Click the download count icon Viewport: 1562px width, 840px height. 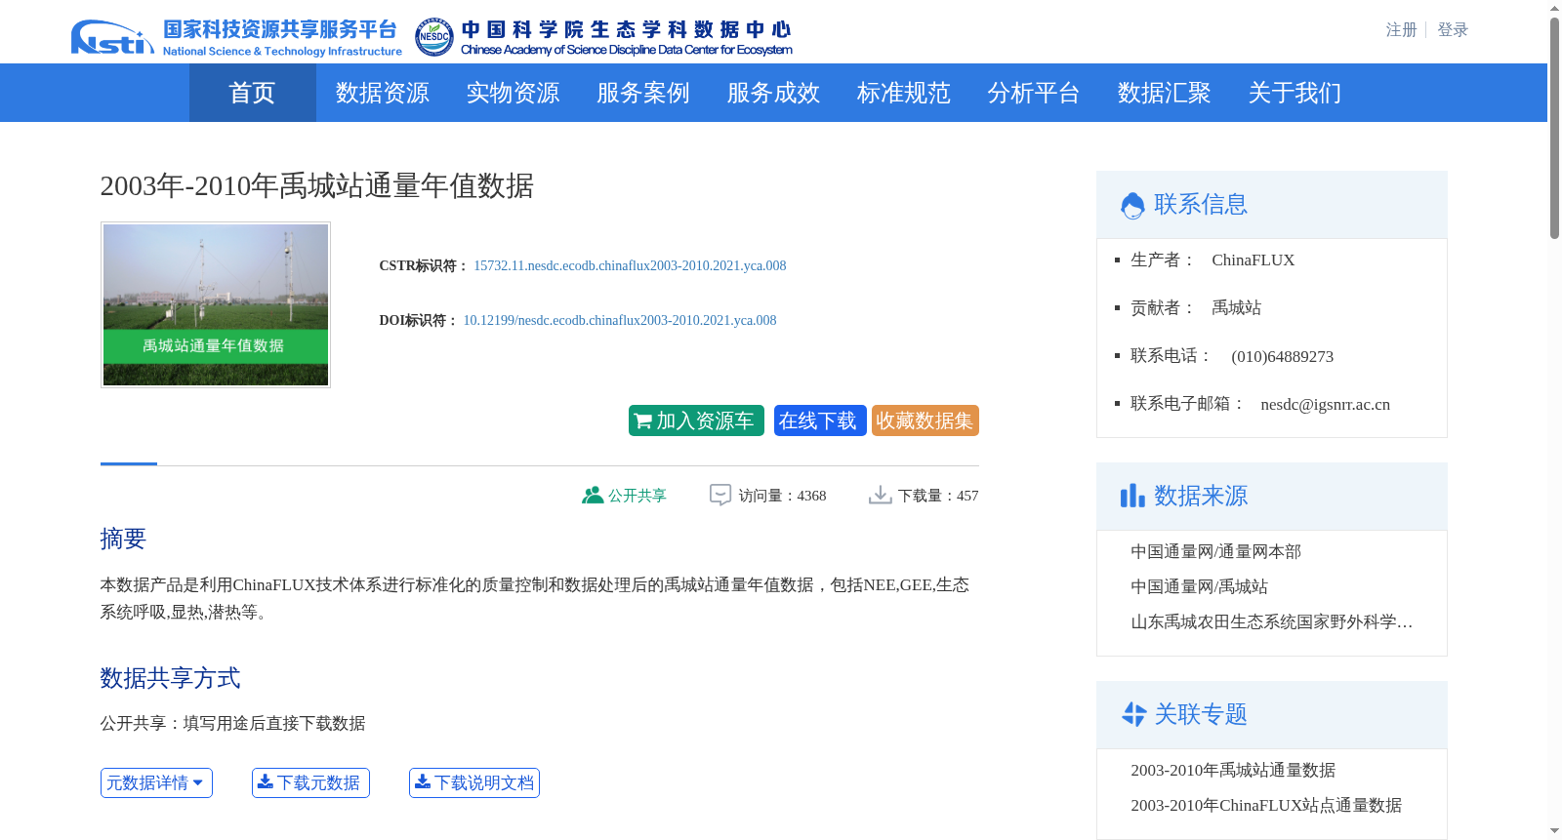click(880, 495)
